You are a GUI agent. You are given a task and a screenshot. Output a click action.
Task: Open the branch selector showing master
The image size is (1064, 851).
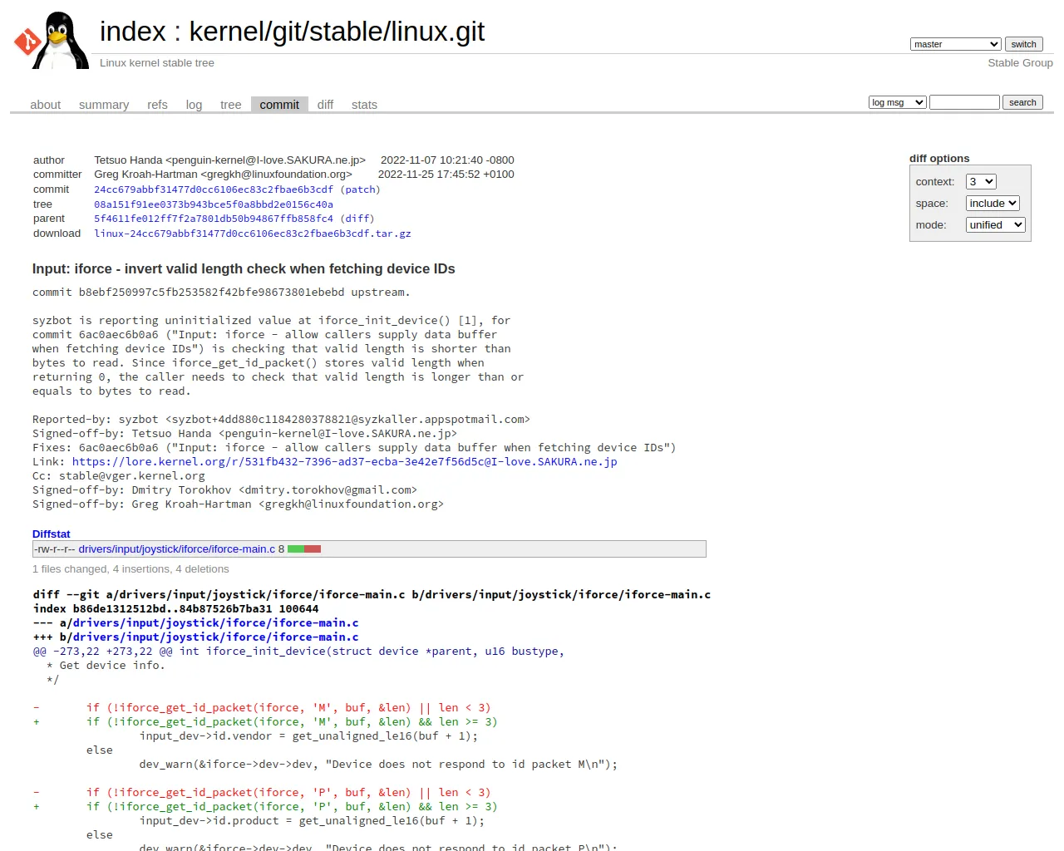point(955,44)
